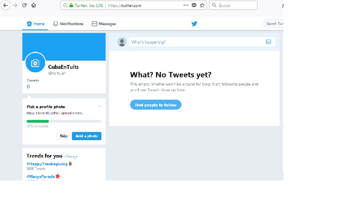Image resolution: width=347 pixels, height=221 pixels.
Task: Click the 'Pick a profile photo' heading
Action: [46, 107]
